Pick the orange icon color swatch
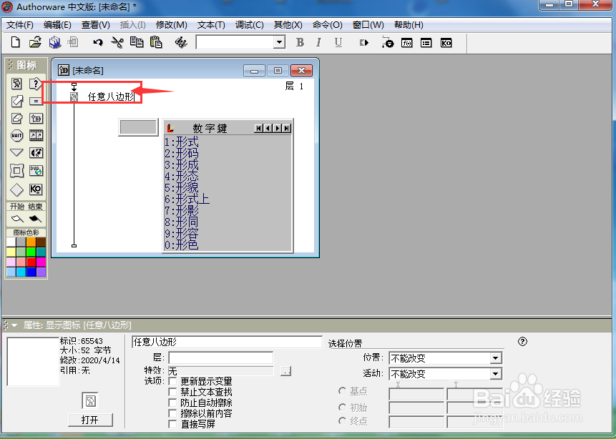The height and width of the screenshot is (439, 616). (31, 242)
